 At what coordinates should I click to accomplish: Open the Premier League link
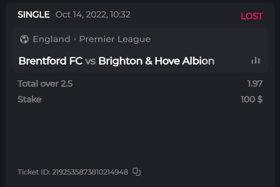[115, 39]
